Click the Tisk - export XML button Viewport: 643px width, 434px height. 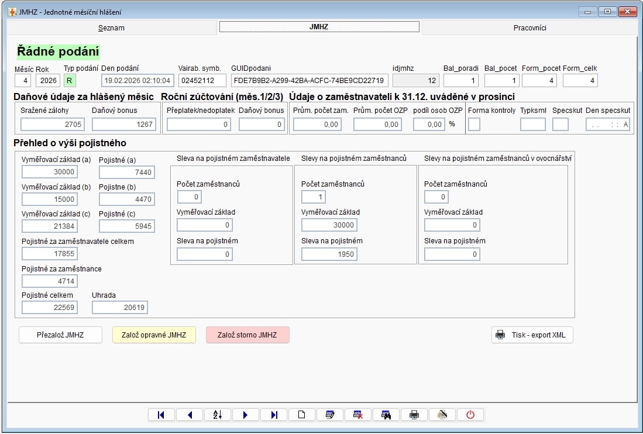[532, 335]
